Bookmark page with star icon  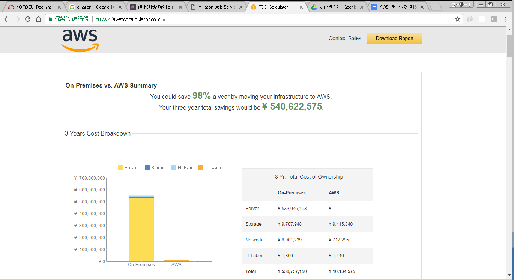(458, 19)
